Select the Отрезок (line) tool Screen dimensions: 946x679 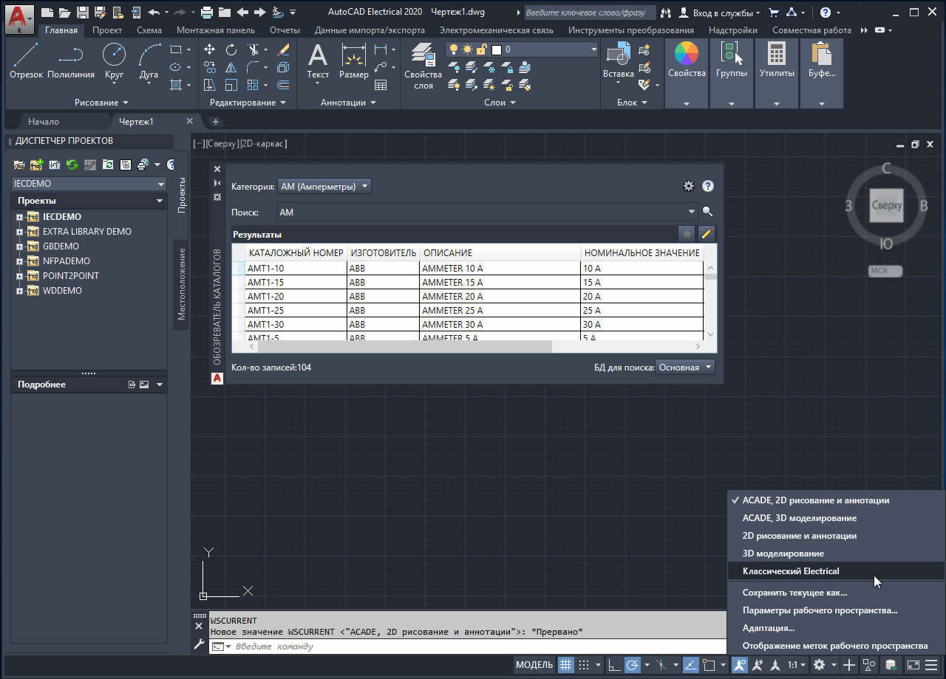click(x=27, y=61)
